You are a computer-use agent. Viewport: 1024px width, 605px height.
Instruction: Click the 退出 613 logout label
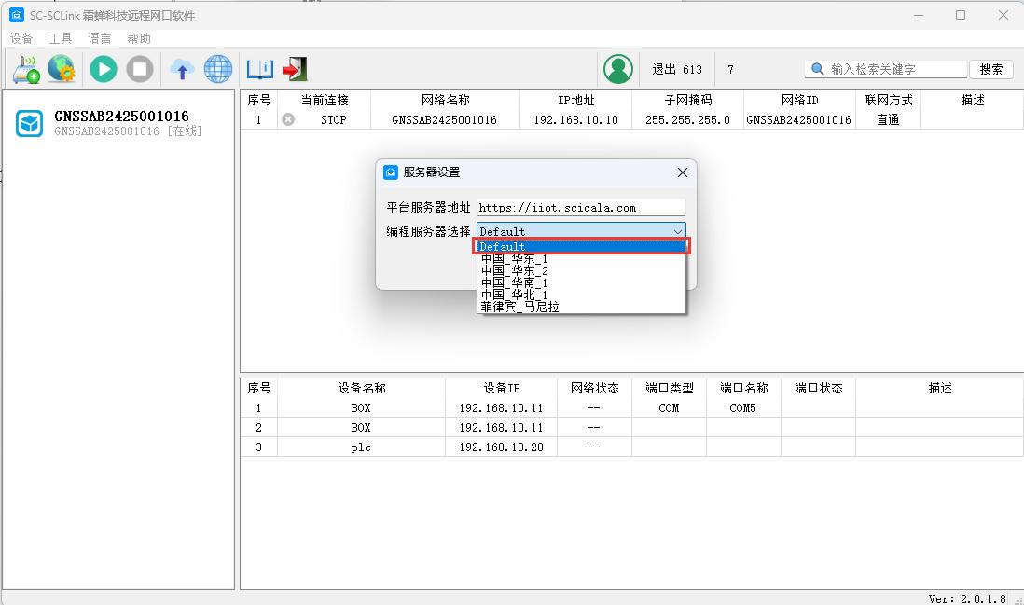pos(677,69)
